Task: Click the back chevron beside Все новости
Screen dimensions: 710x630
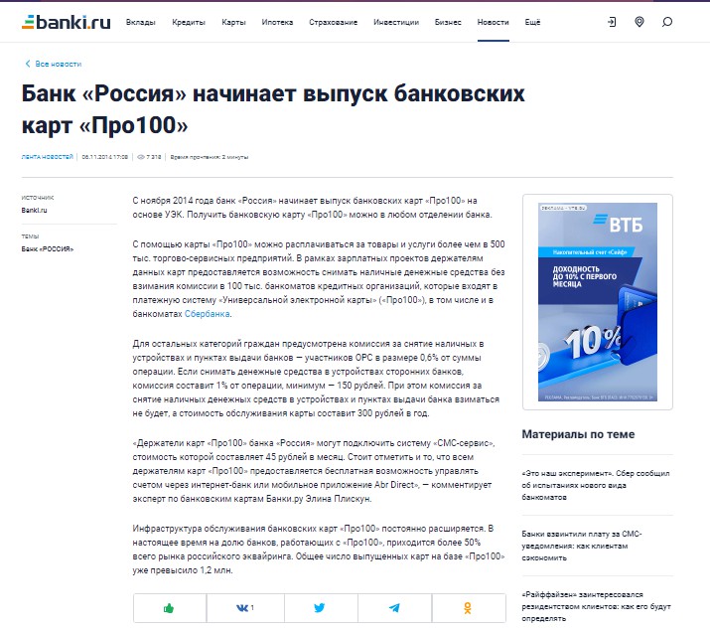Action: click(28, 64)
